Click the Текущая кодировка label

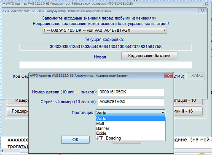coord(104,40)
